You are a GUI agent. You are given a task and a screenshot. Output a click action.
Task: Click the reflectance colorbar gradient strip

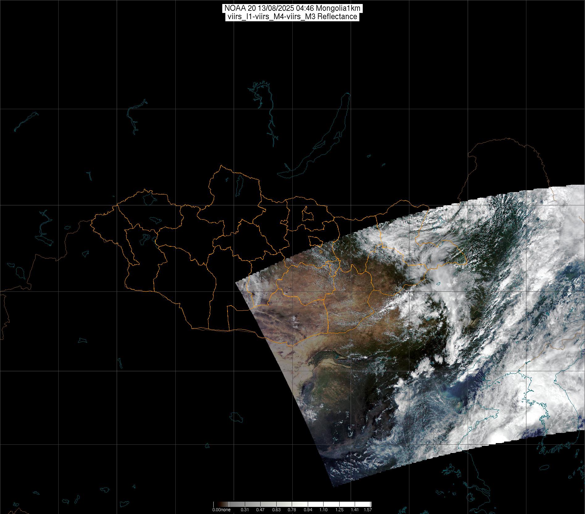tap(292, 504)
